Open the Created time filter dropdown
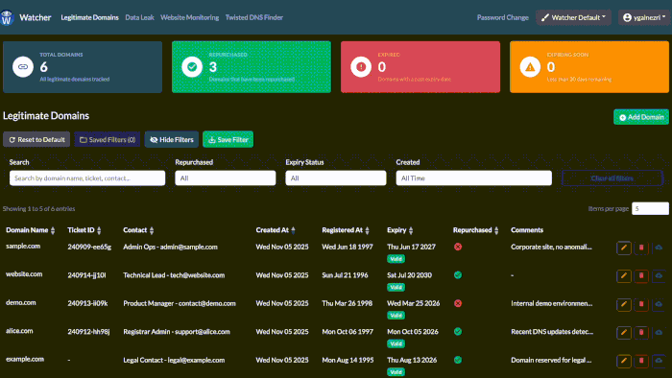Image resolution: width=672 pixels, height=378 pixels. pos(474,178)
